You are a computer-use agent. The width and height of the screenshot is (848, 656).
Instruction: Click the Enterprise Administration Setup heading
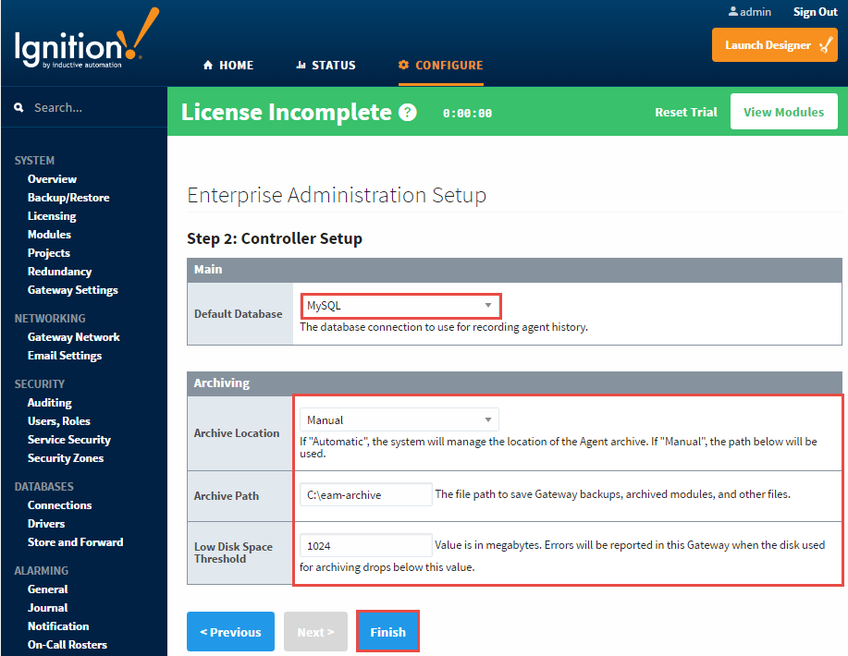[x=337, y=195]
